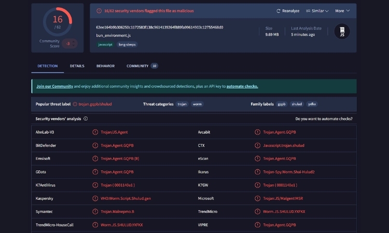Image resolution: width=389 pixels, height=233 pixels.
Task: Click the malicious alert icon in the banner
Action: pyautogui.click(x=99, y=10)
